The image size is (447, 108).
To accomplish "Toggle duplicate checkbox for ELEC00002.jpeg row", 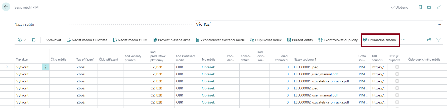I will [397, 88].
